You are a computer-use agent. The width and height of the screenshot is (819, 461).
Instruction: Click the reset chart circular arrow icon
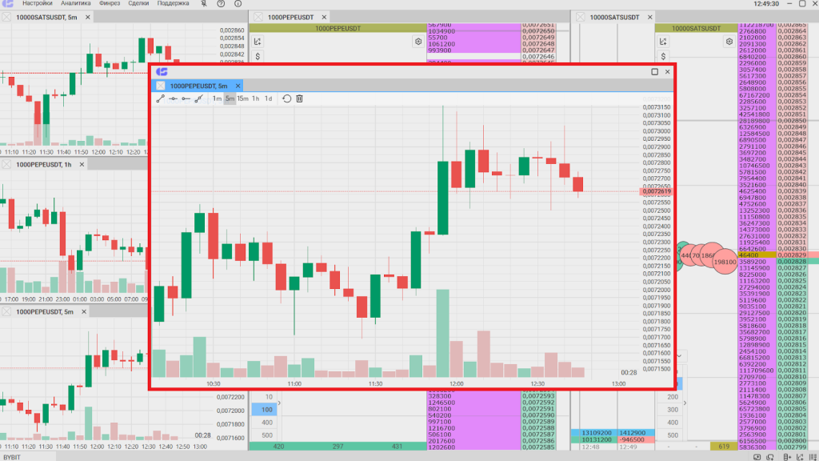286,98
